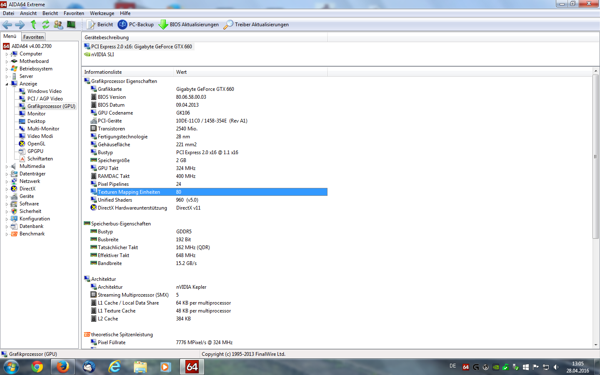
Task: Select Windows Video in the tree
Action: tap(44, 91)
